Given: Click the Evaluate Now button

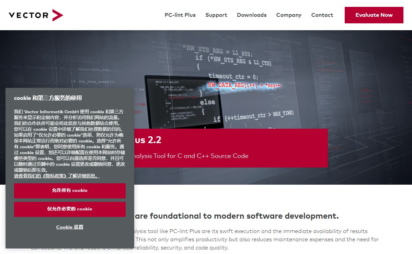Looking at the screenshot, I should [x=374, y=15].
